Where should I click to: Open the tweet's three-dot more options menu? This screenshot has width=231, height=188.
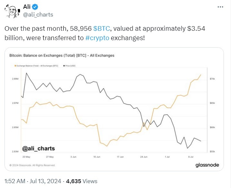click(220, 7)
